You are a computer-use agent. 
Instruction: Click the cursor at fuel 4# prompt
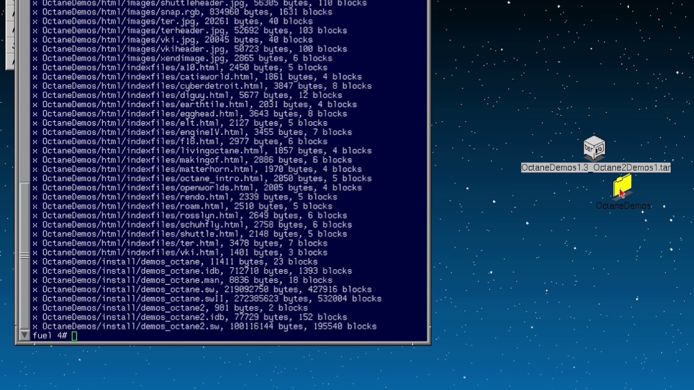point(74,336)
